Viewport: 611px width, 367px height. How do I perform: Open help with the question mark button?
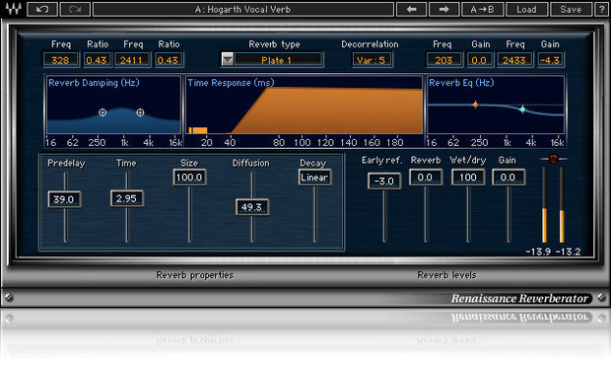pyautogui.click(x=601, y=9)
